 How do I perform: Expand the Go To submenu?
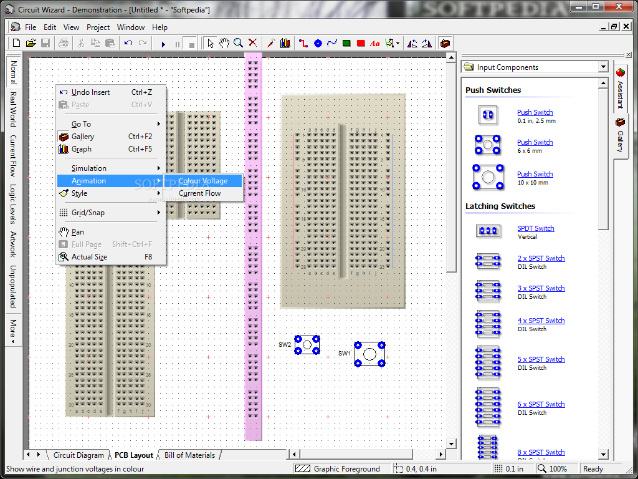tap(111, 124)
